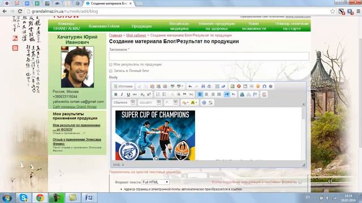Image resolution: width=362 pixels, height=203 pixels.
Task: Insert a horizontal line
Action: (251, 86)
